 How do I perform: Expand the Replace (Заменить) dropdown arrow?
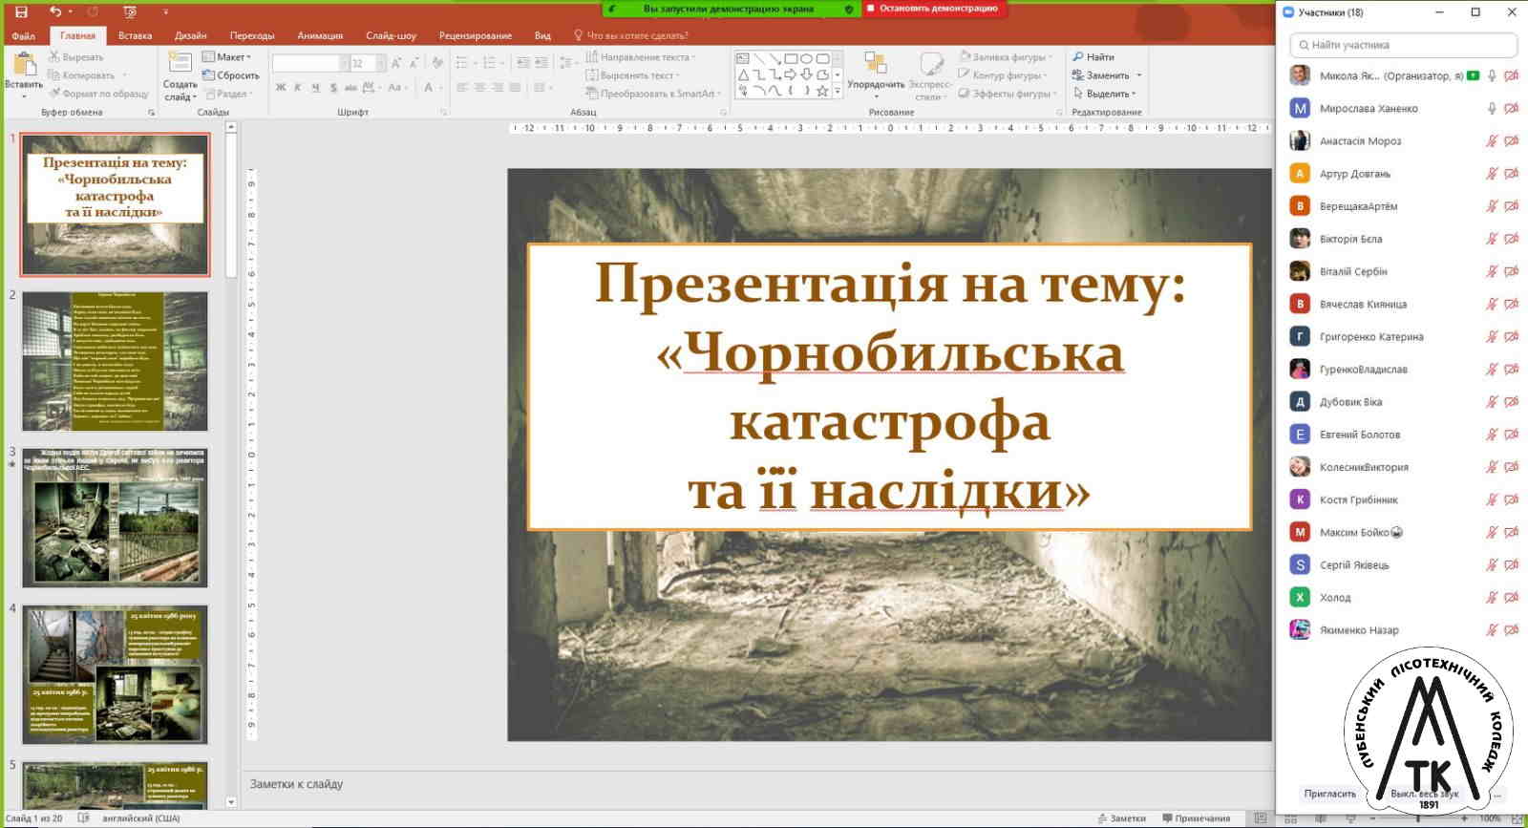pyautogui.click(x=1139, y=75)
